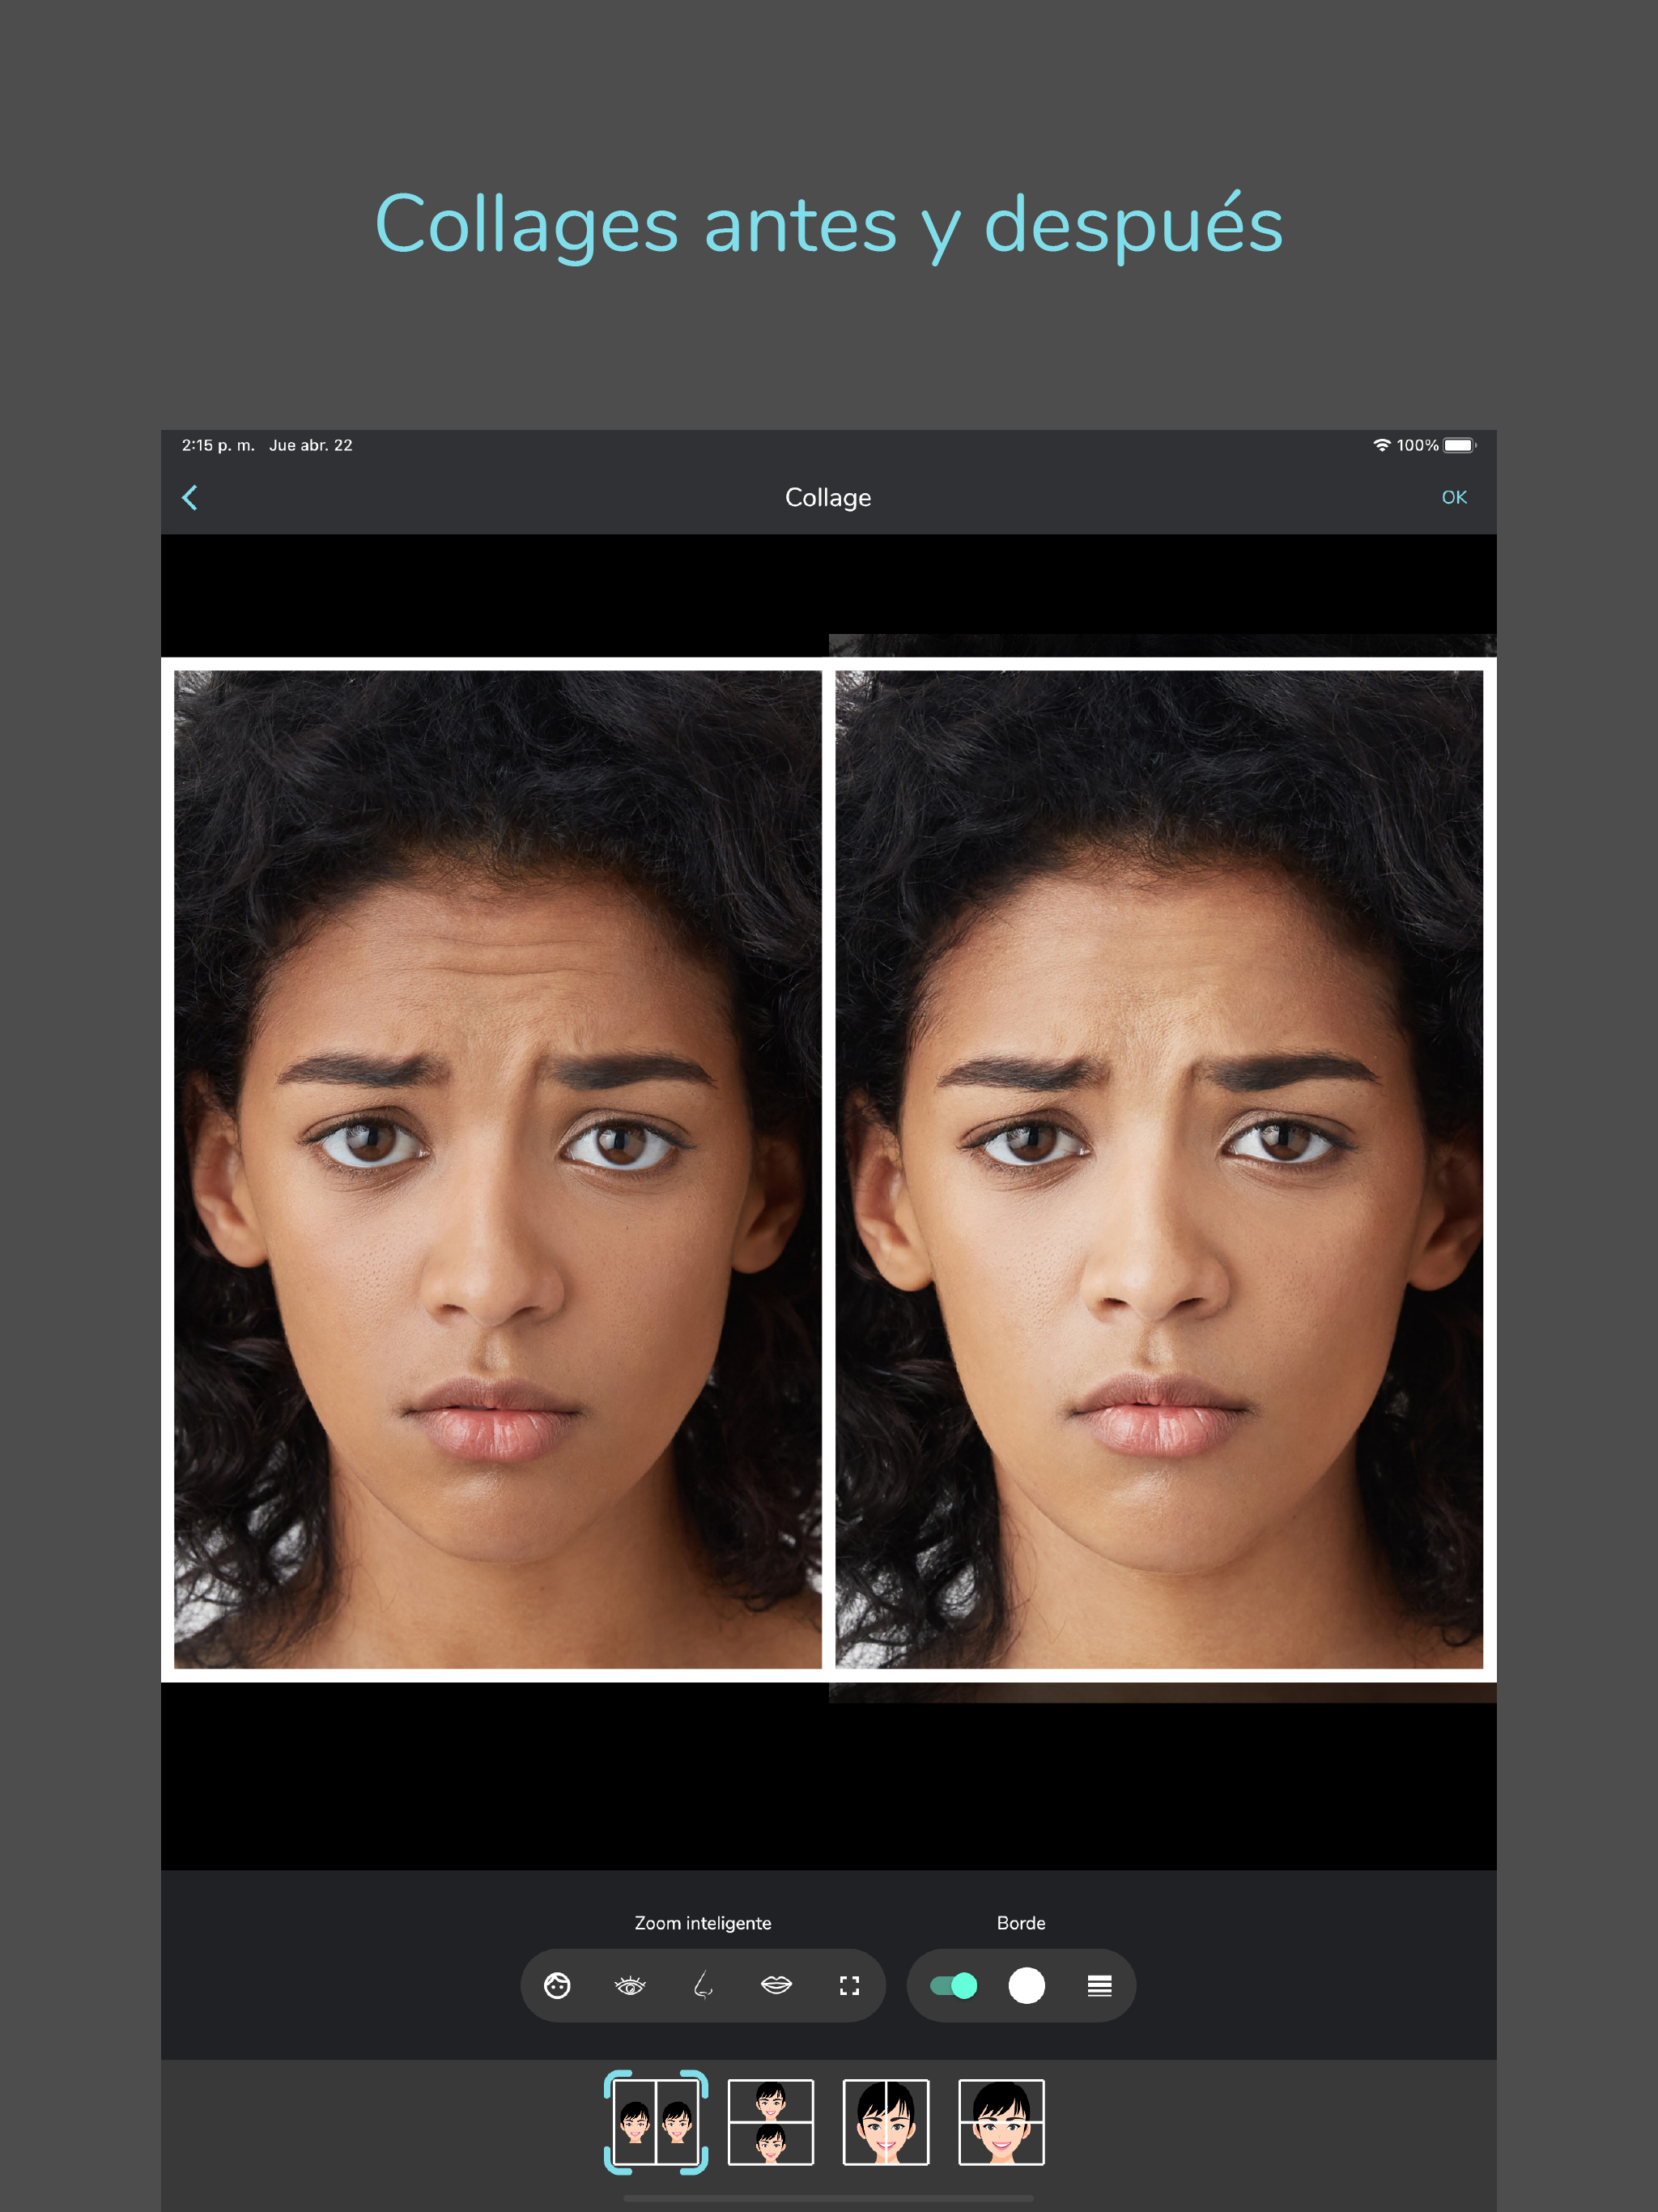Select full-frame zoom brackets icon

click(x=849, y=1985)
